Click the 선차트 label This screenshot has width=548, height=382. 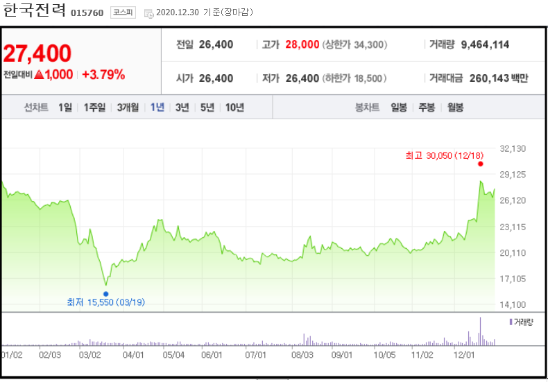tap(35, 107)
